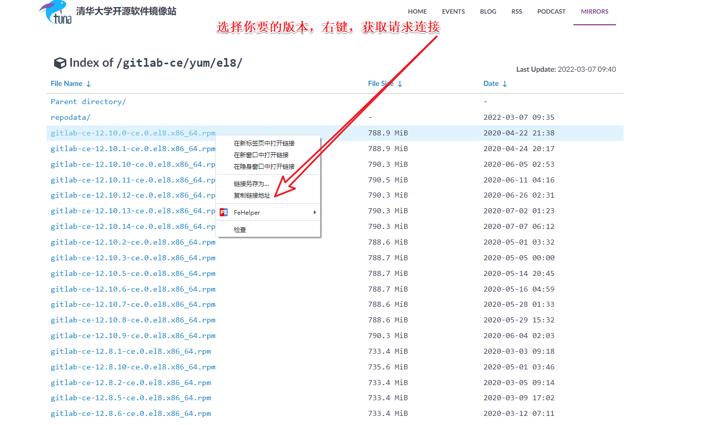The width and height of the screenshot is (701, 425).
Task: Sort by File Size column arrow
Action: click(x=400, y=84)
